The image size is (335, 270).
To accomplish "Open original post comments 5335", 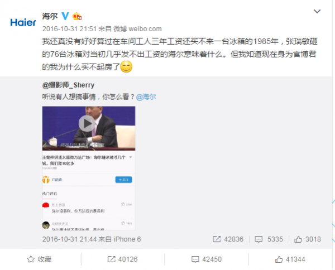I will 269,239.
